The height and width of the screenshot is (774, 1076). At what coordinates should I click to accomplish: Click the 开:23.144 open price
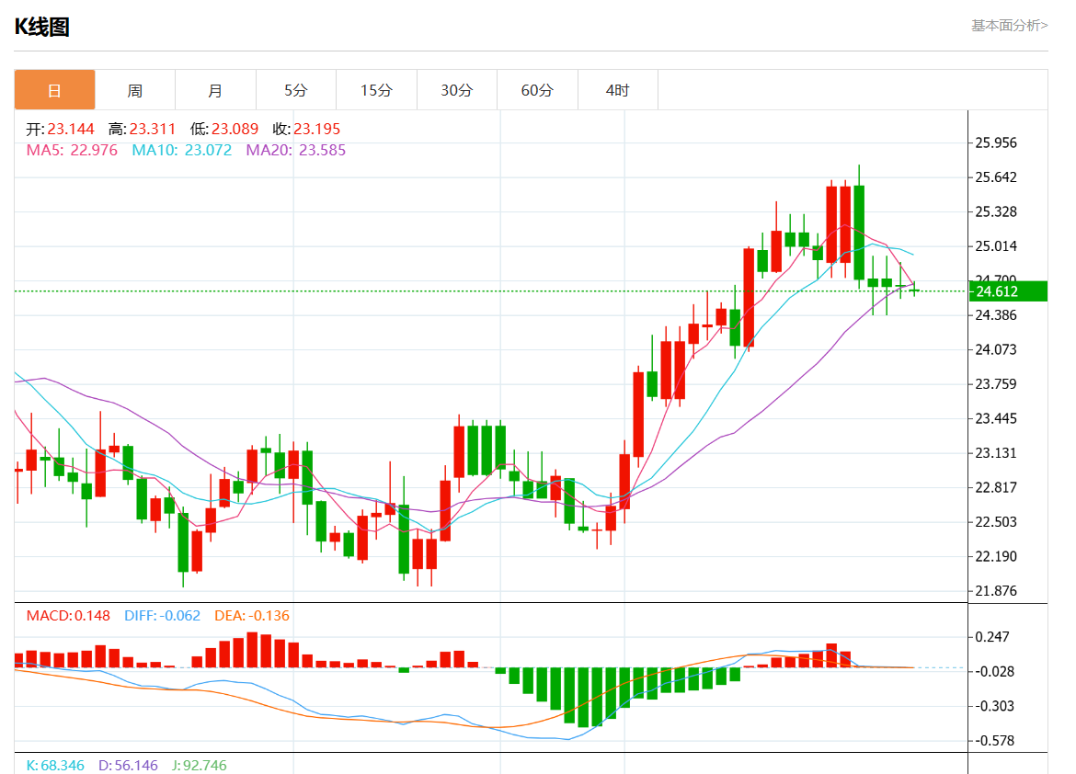[x=61, y=129]
